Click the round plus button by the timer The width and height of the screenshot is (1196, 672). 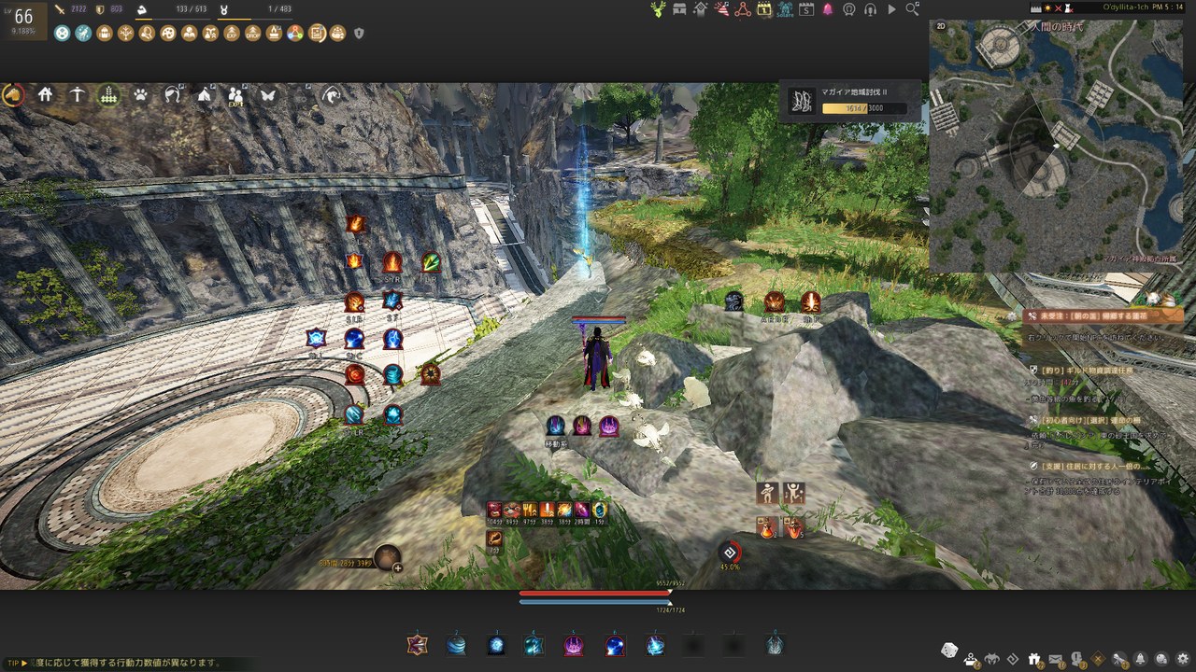click(x=397, y=567)
